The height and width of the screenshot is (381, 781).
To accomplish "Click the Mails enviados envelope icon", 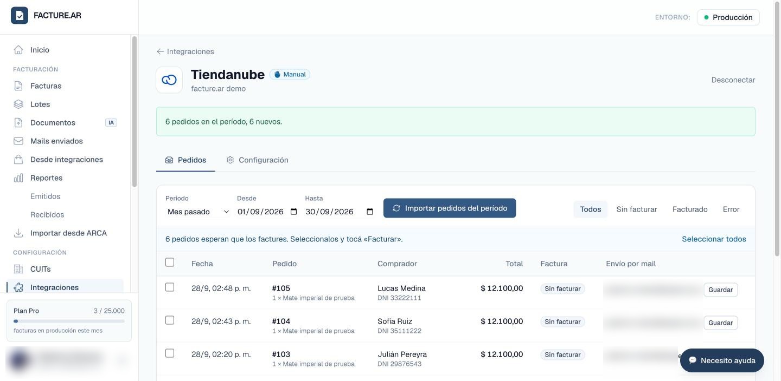I will click(x=18, y=141).
